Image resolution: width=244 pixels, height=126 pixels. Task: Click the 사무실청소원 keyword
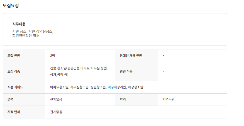79,87
